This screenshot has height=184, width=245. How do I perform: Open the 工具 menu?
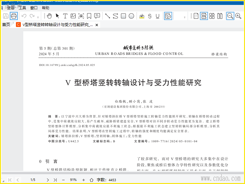(22, 8)
